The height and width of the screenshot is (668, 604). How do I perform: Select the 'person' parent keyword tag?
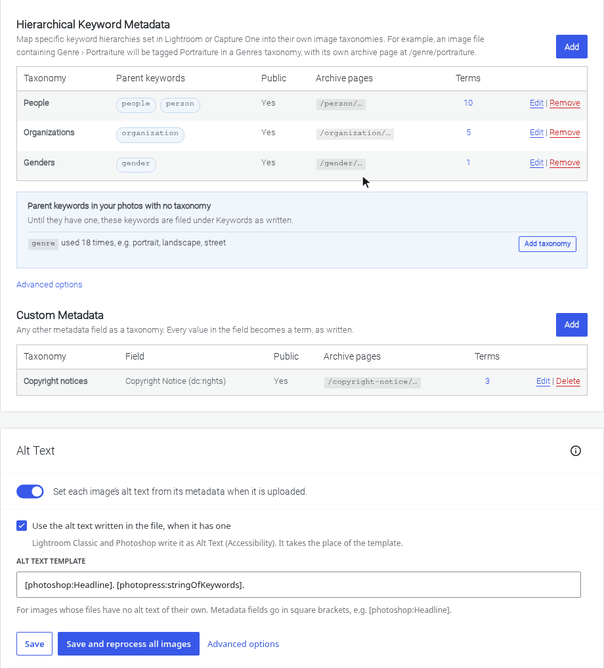point(180,105)
